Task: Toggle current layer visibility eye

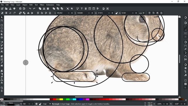Action: pos(36,104)
